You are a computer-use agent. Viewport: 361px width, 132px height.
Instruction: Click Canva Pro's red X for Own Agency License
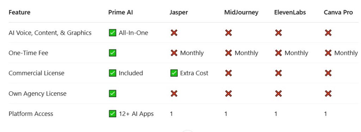pos(328,93)
